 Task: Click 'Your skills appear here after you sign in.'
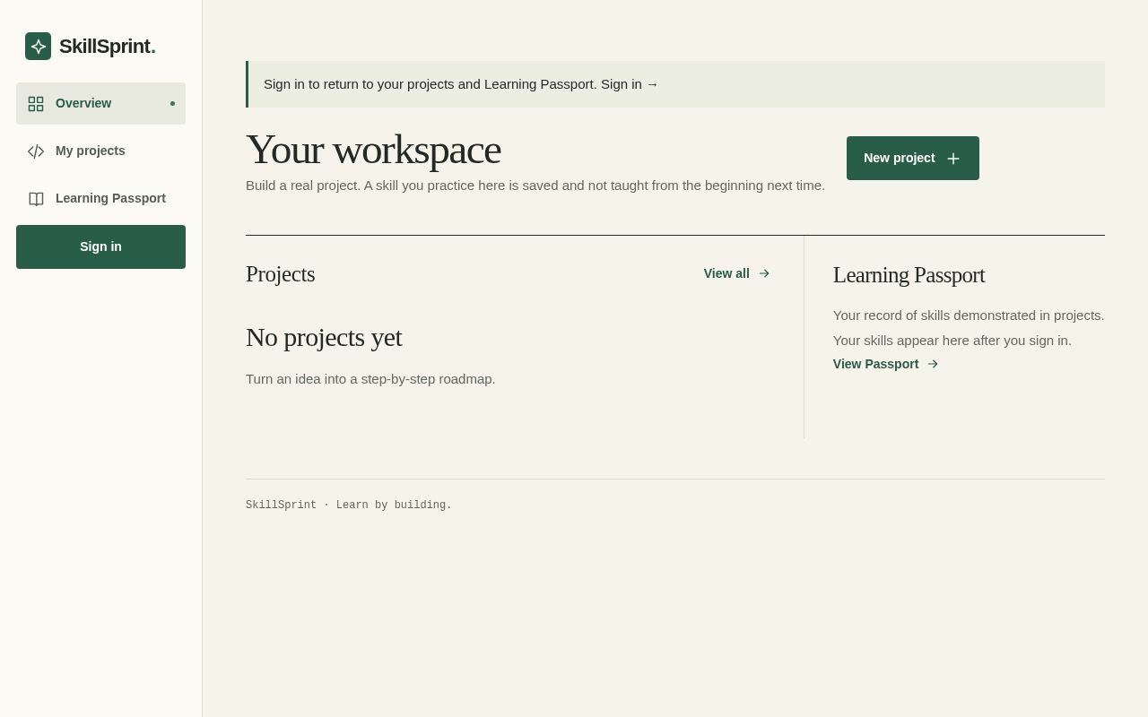click(x=952, y=341)
